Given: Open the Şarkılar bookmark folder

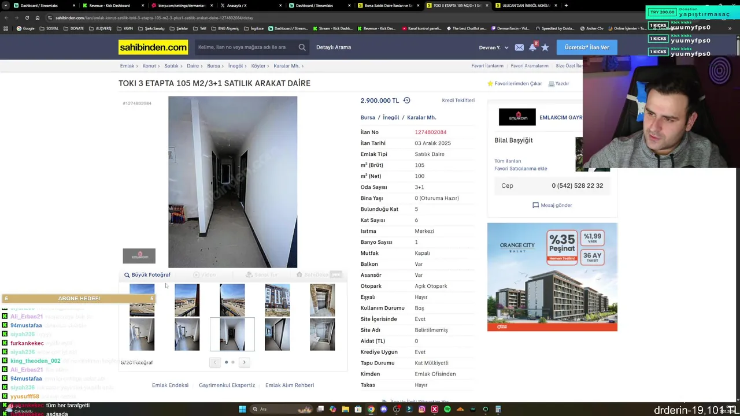Looking at the screenshot, I should [179, 28].
